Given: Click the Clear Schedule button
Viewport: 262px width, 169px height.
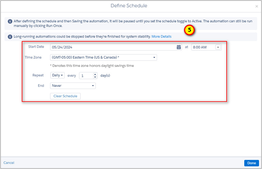Looking at the screenshot, I should (65, 96).
